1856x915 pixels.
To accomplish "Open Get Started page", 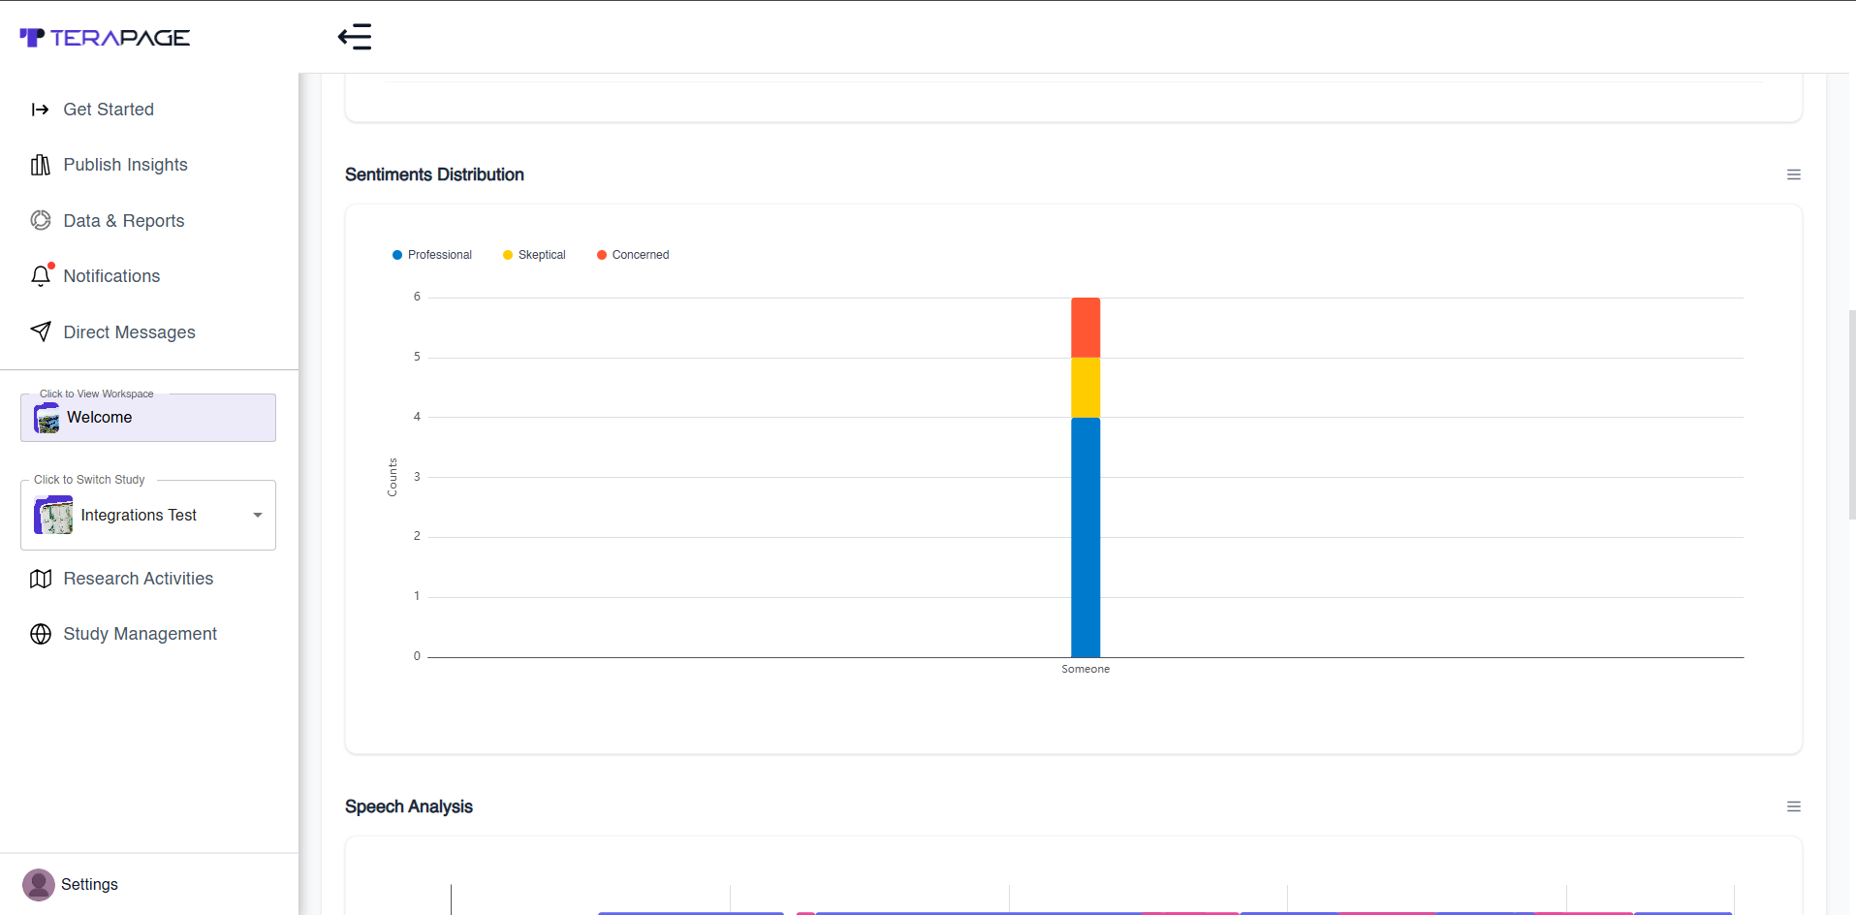I will [x=109, y=110].
